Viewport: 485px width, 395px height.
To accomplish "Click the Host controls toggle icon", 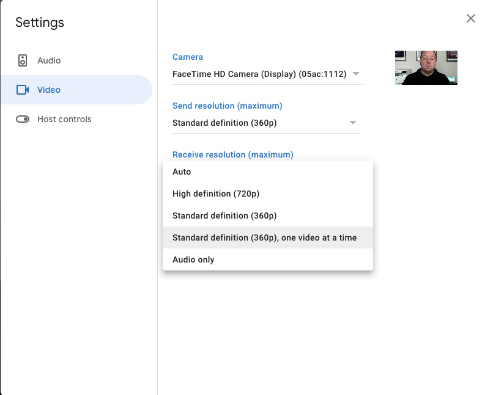I will click(x=23, y=119).
